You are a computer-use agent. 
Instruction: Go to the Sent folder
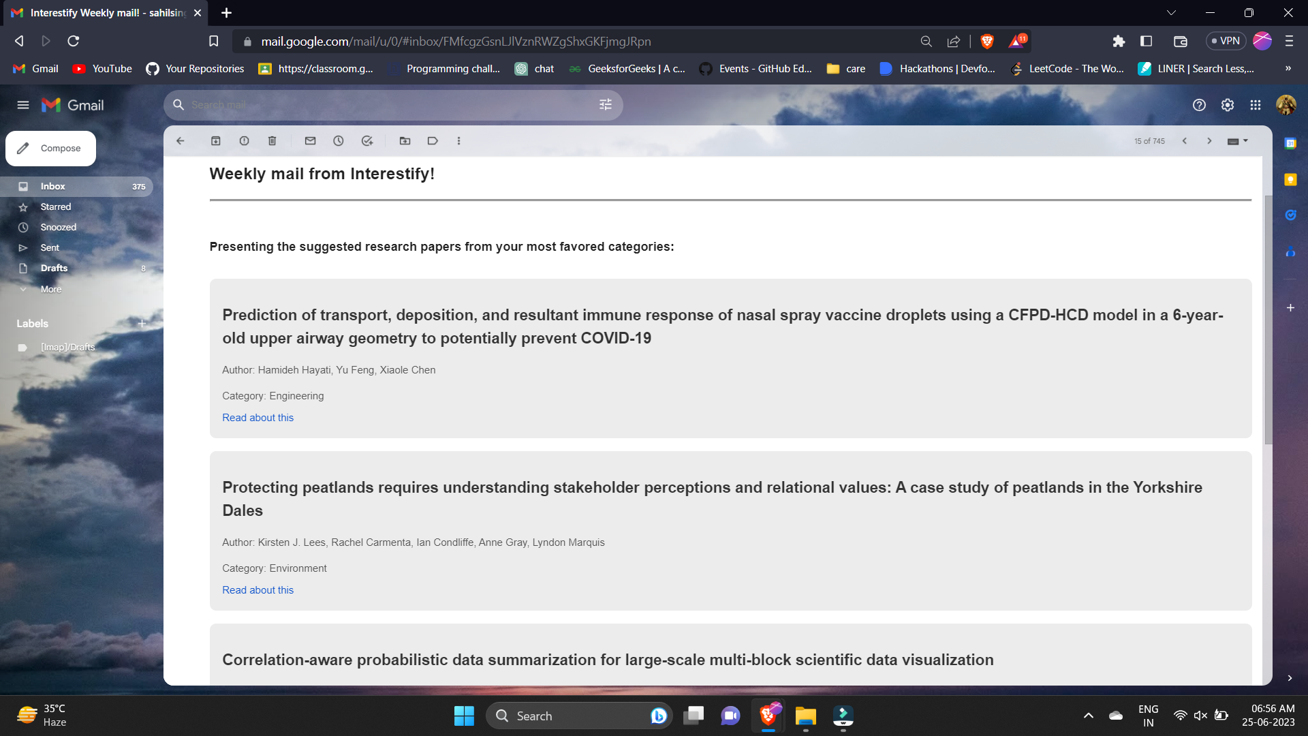tap(50, 248)
